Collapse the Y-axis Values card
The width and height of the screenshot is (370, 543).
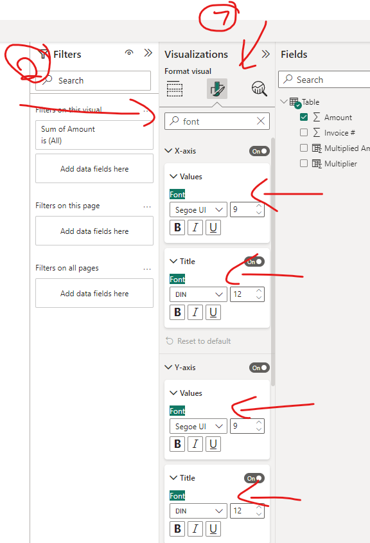click(x=173, y=393)
